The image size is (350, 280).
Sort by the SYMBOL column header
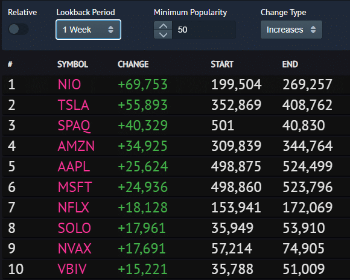(72, 65)
